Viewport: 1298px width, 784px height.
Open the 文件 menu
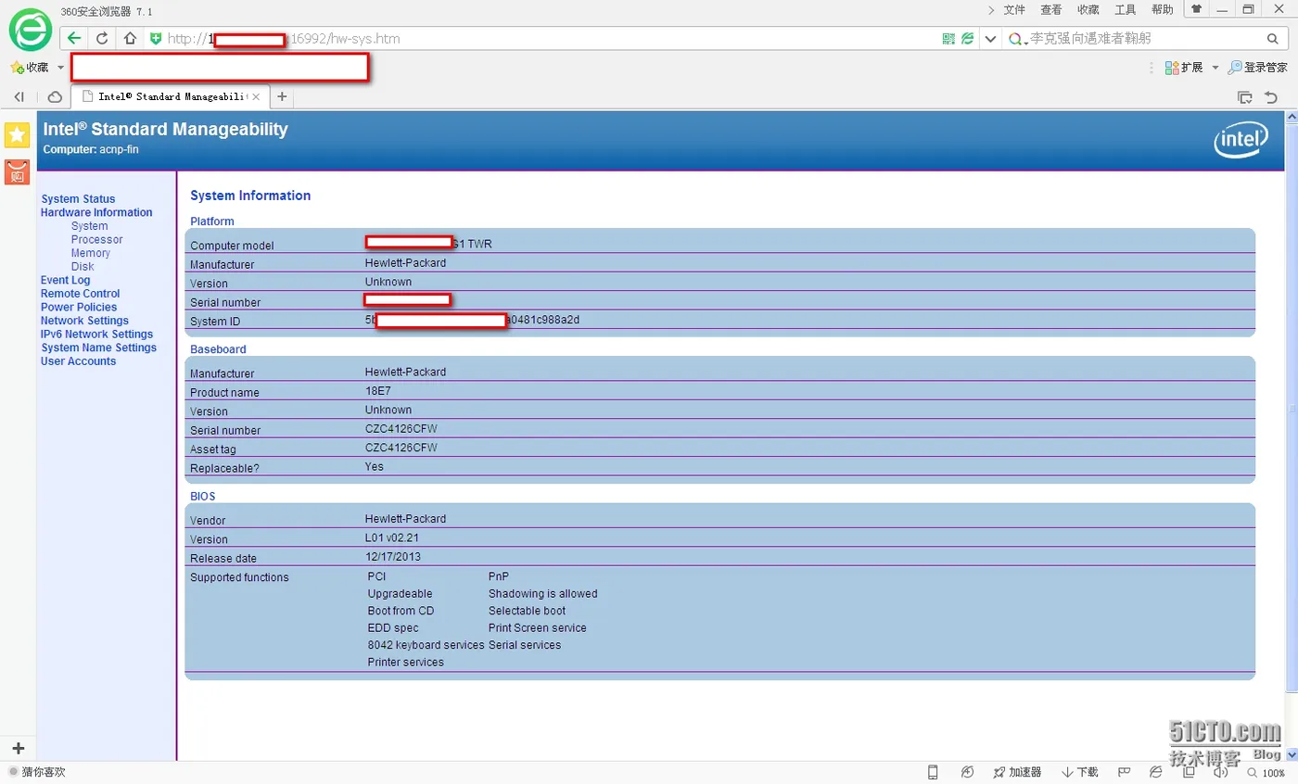[1014, 10]
